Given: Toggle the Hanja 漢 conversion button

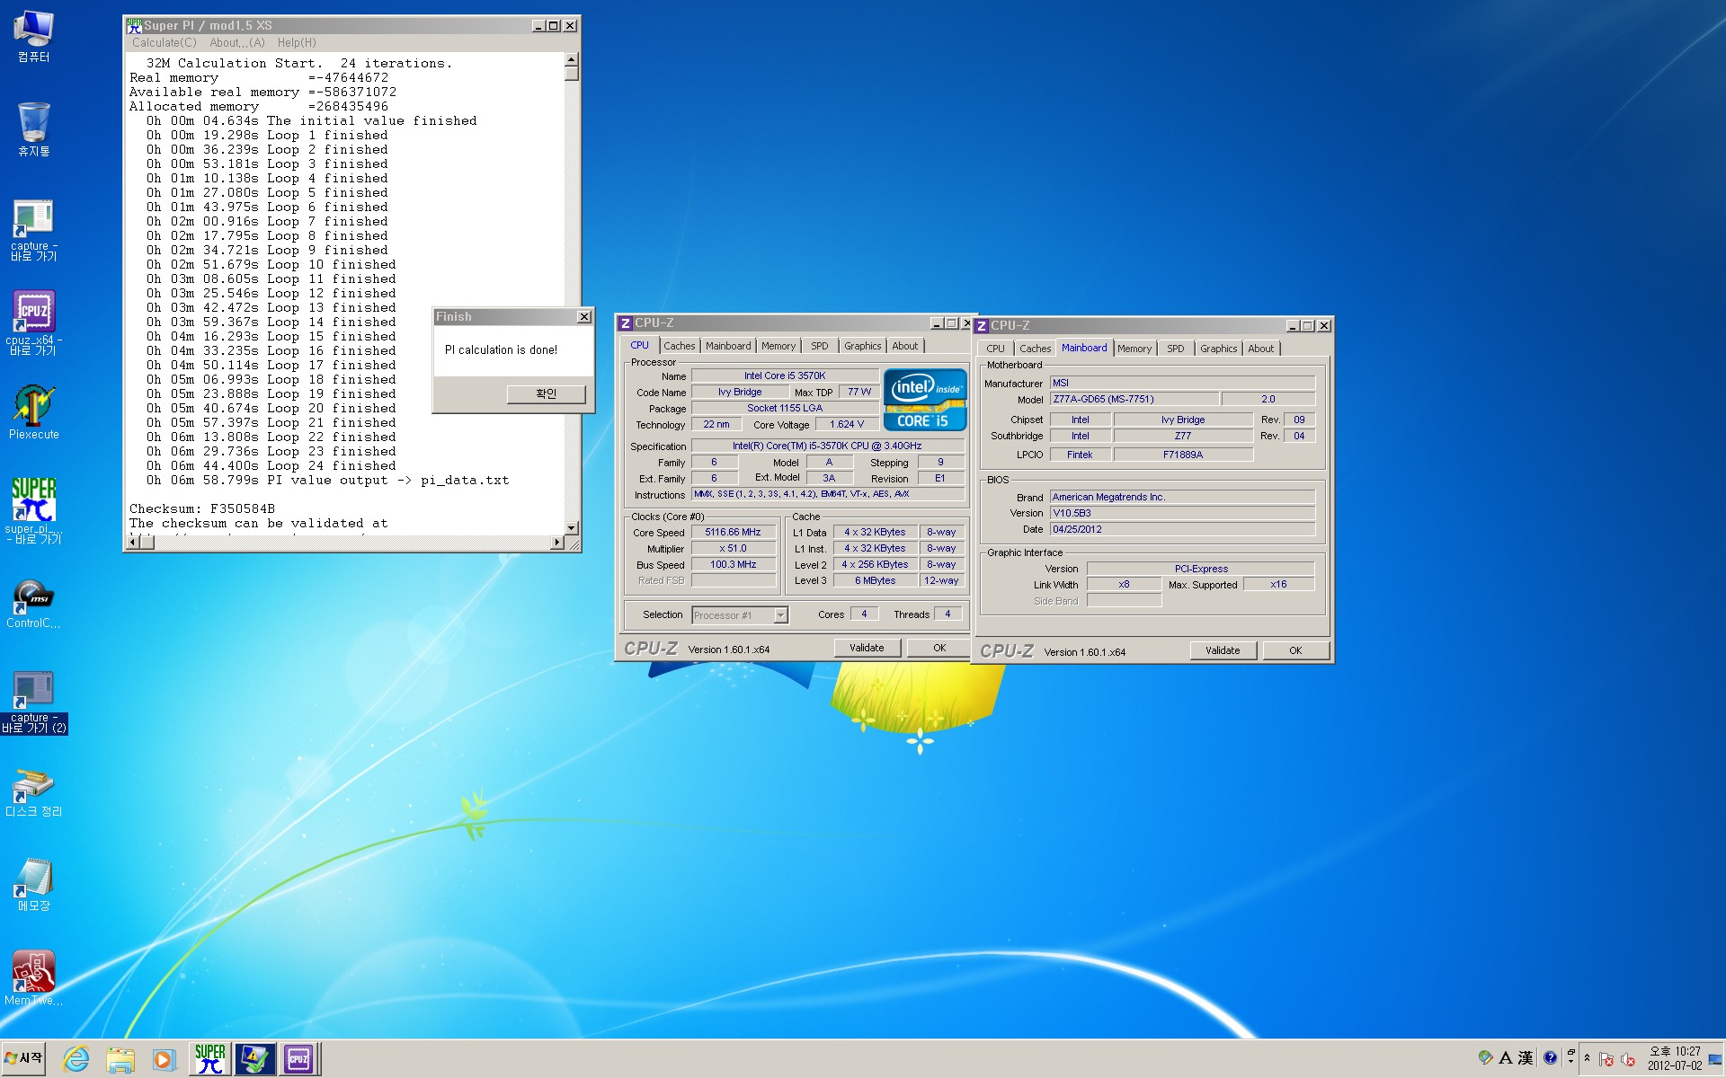Looking at the screenshot, I should (x=1526, y=1058).
